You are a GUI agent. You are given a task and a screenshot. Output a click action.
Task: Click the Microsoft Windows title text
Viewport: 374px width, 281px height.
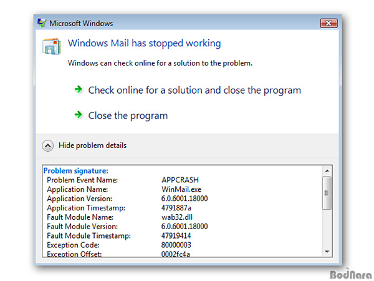(81, 24)
